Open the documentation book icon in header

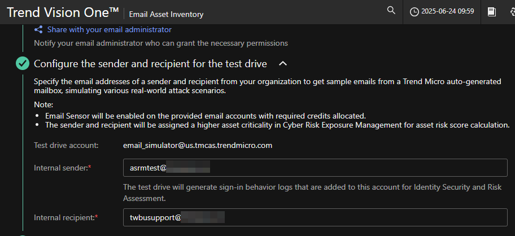pyautogui.click(x=492, y=11)
